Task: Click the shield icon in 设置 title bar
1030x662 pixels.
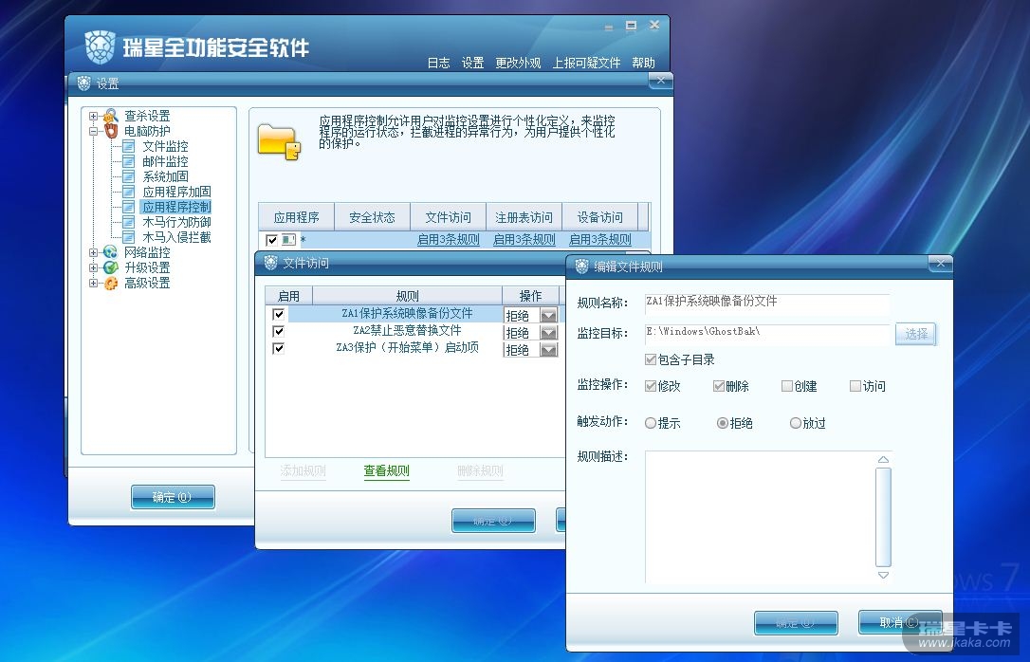Action: point(84,83)
